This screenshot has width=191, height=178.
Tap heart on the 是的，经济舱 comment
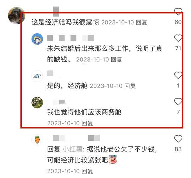click(178, 75)
